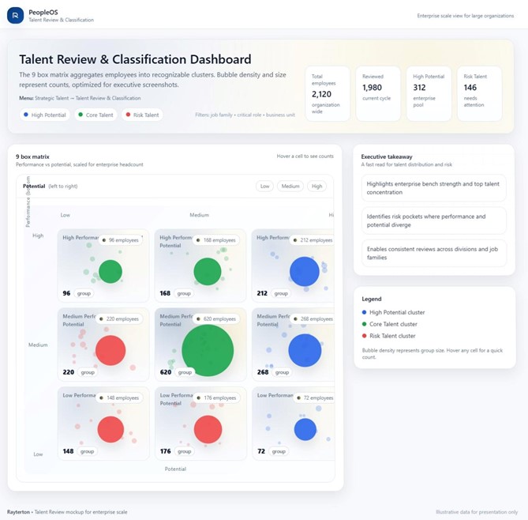The width and height of the screenshot is (528, 520).
Task: Toggle the Core Talent filter chip
Action: [95, 115]
